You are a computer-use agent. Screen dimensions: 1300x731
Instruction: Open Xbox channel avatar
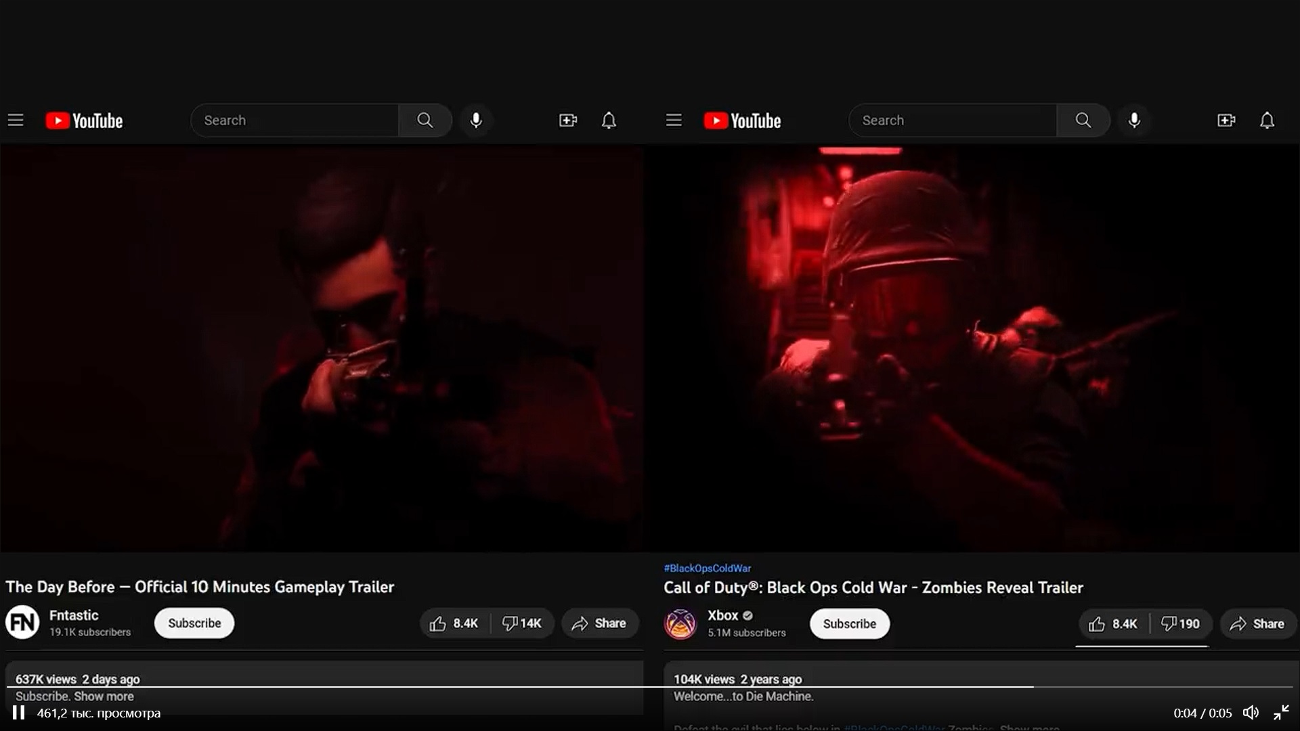point(680,623)
